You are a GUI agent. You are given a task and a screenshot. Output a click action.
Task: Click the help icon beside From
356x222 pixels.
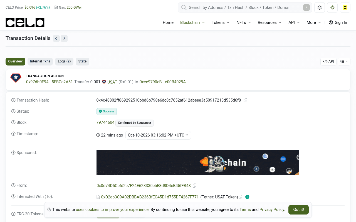(x=13, y=185)
